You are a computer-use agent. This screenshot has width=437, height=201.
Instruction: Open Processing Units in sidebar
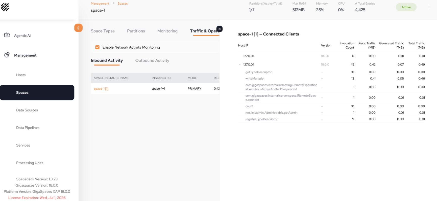coord(30,163)
